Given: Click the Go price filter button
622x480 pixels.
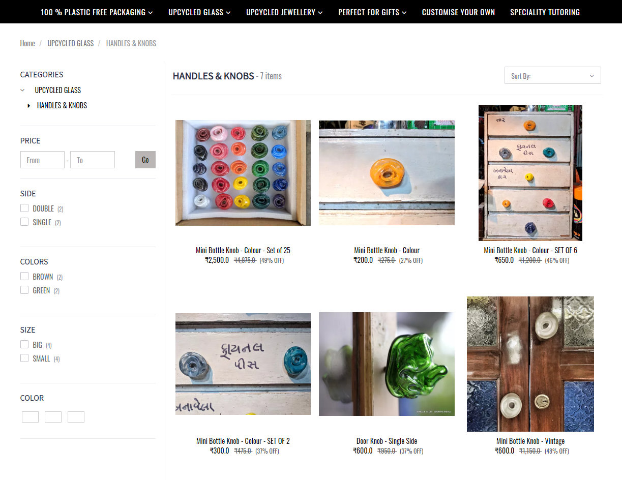Looking at the screenshot, I should [x=145, y=160].
